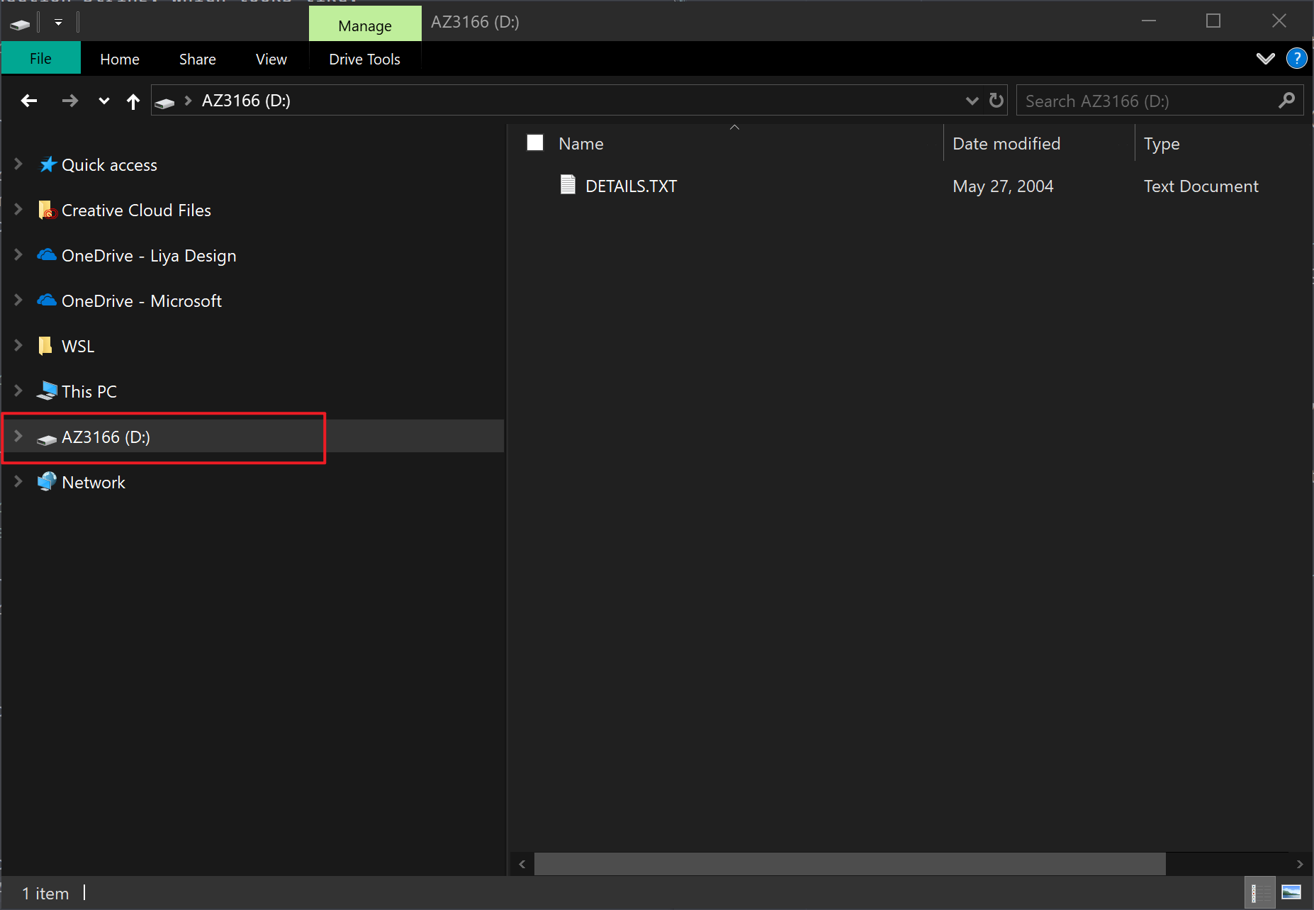Image resolution: width=1314 pixels, height=910 pixels.
Task: Click the drive icon in the title bar
Action: pyautogui.click(x=20, y=24)
